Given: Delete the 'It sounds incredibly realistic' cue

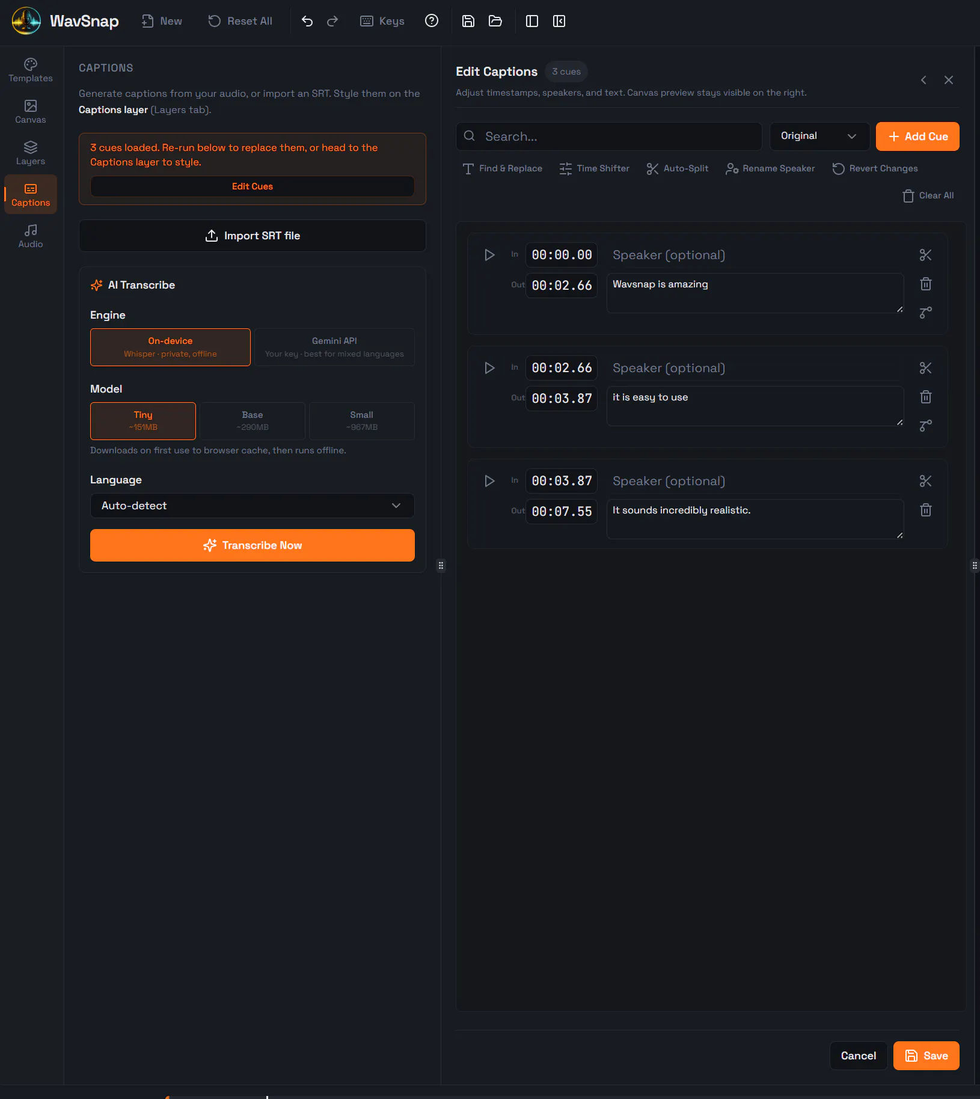Looking at the screenshot, I should [x=926, y=510].
